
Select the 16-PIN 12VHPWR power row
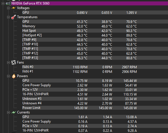(x=95, y=94)
